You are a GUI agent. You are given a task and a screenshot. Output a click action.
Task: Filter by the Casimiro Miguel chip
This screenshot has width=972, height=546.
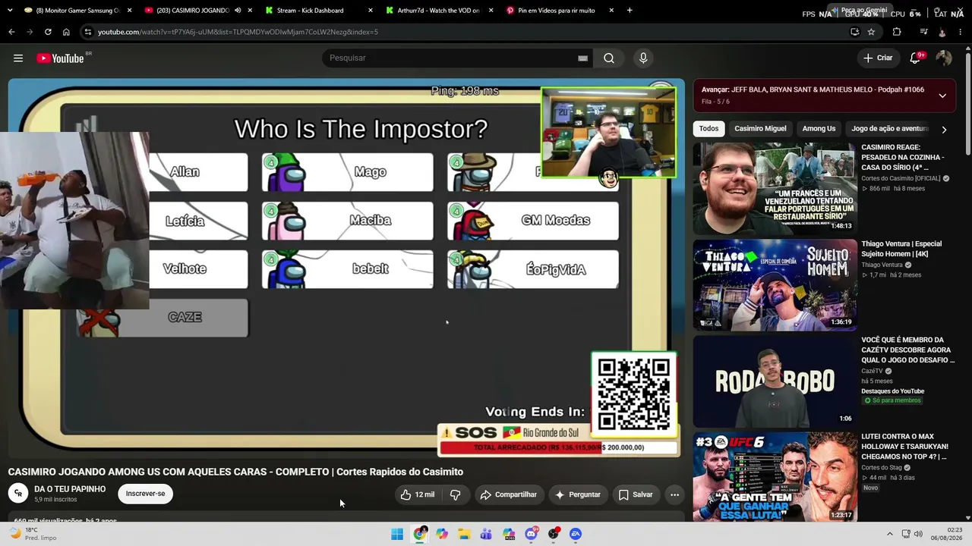pyautogui.click(x=760, y=129)
